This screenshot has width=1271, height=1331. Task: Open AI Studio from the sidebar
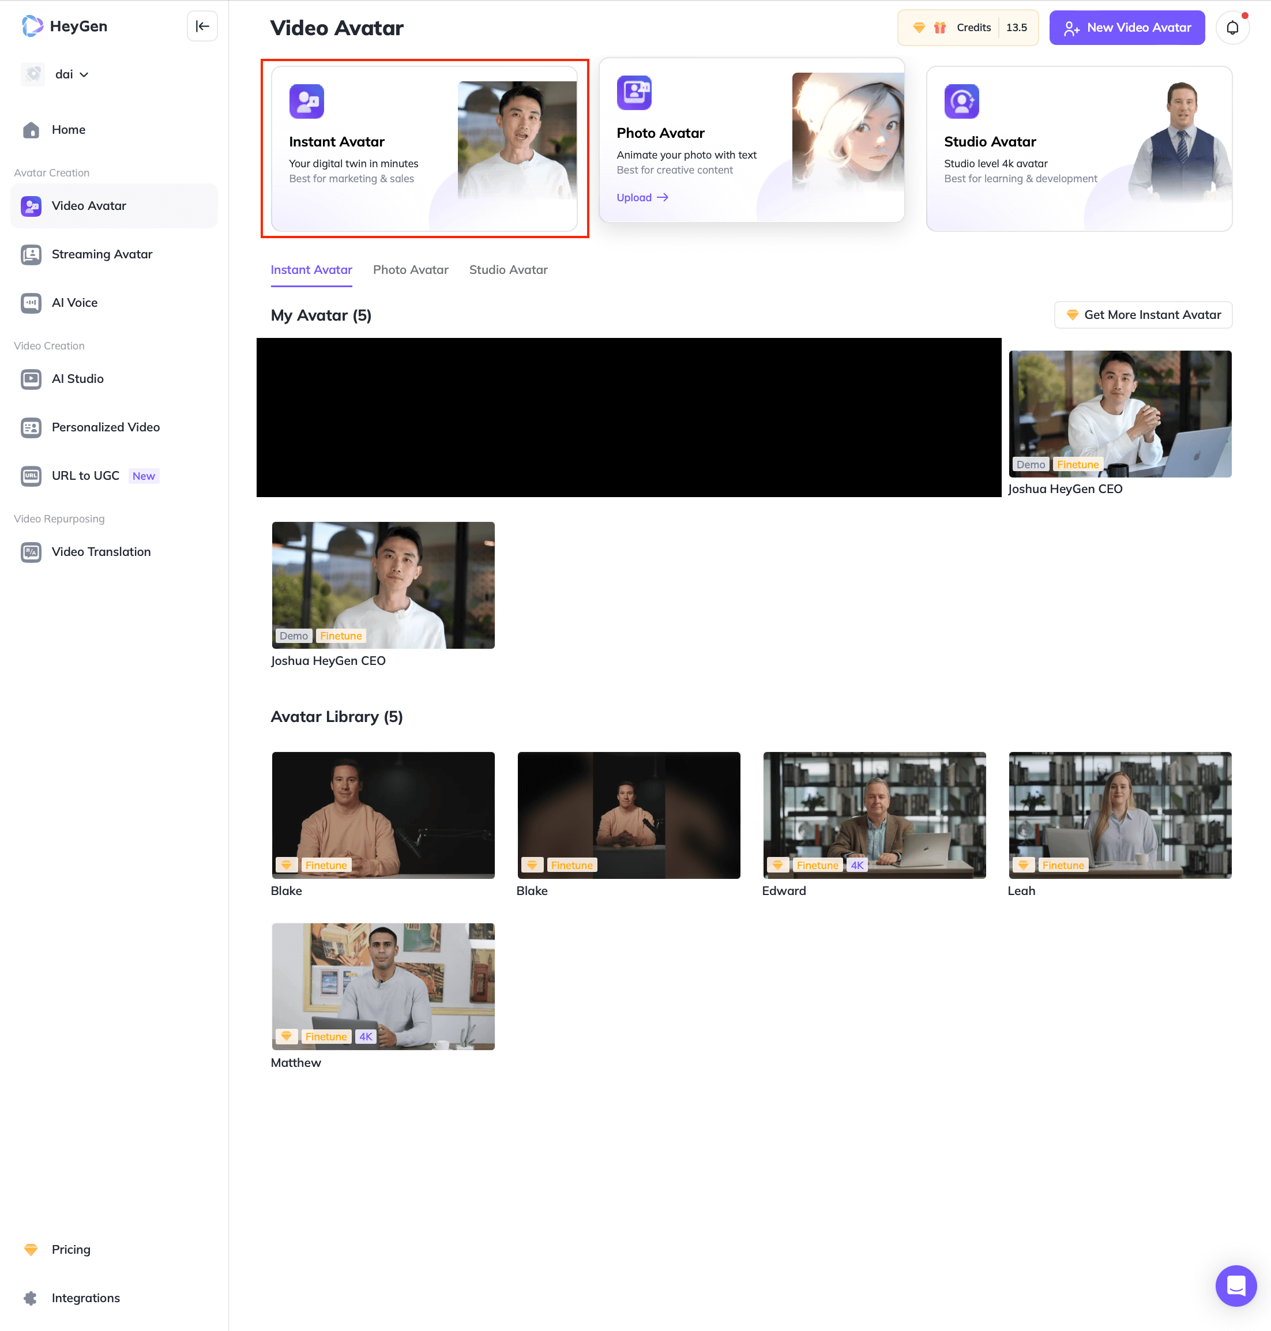[x=114, y=379]
